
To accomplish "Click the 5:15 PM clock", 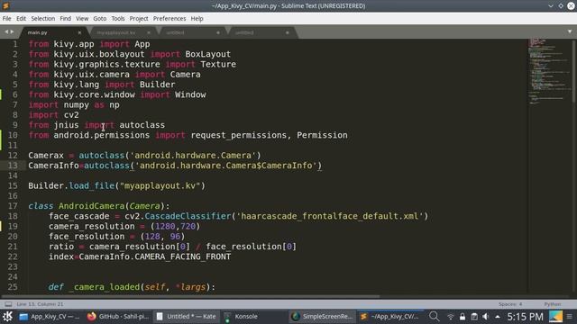I will point(525,317).
